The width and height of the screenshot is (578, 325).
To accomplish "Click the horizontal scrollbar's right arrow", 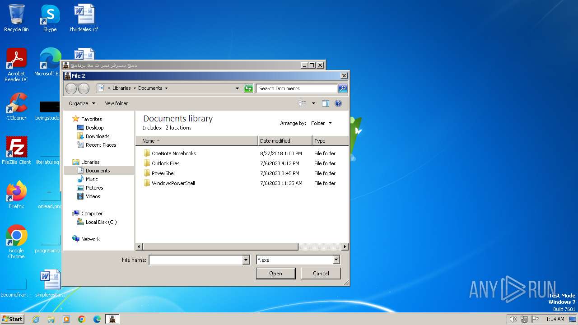I will click(345, 247).
